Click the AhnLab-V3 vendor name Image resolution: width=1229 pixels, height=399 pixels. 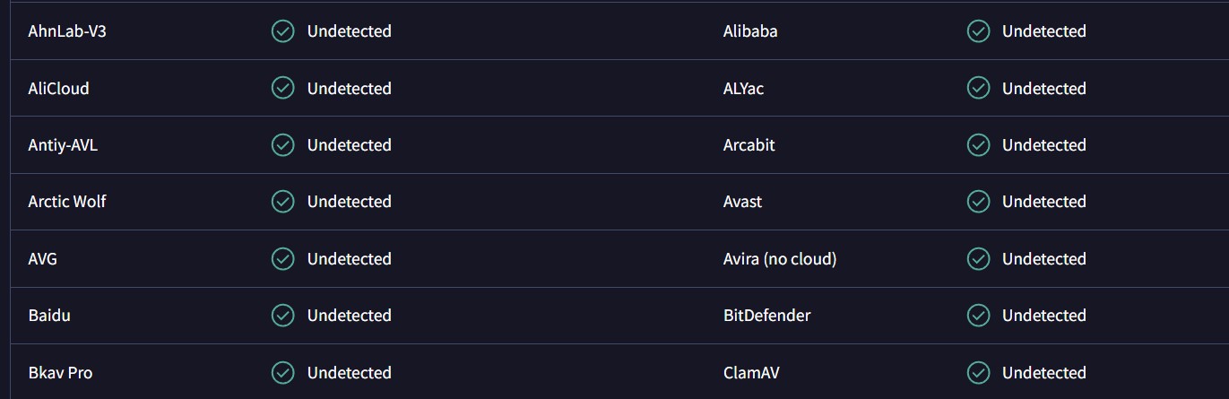(68, 31)
